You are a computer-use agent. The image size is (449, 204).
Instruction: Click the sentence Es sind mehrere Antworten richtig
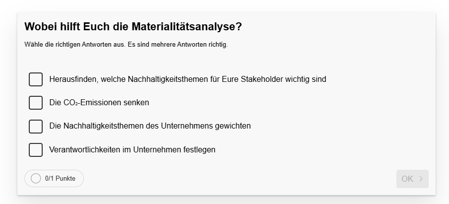[x=178, y=45]
